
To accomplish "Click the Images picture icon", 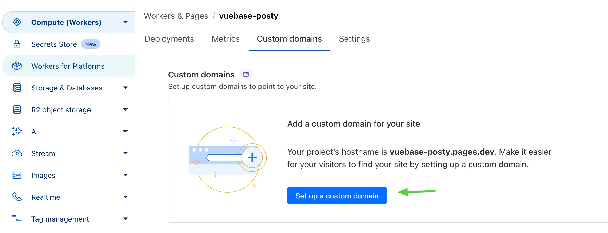I will pyautogui.click(x=17, y=175).
